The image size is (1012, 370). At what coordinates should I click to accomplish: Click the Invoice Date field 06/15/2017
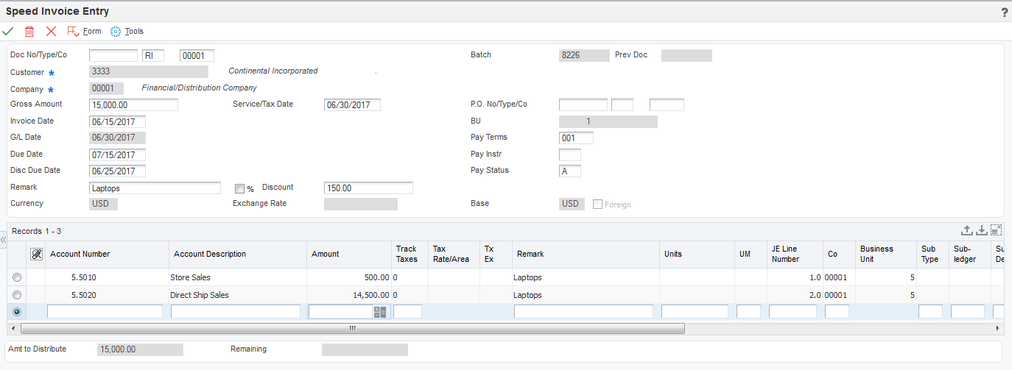point(117,121)
